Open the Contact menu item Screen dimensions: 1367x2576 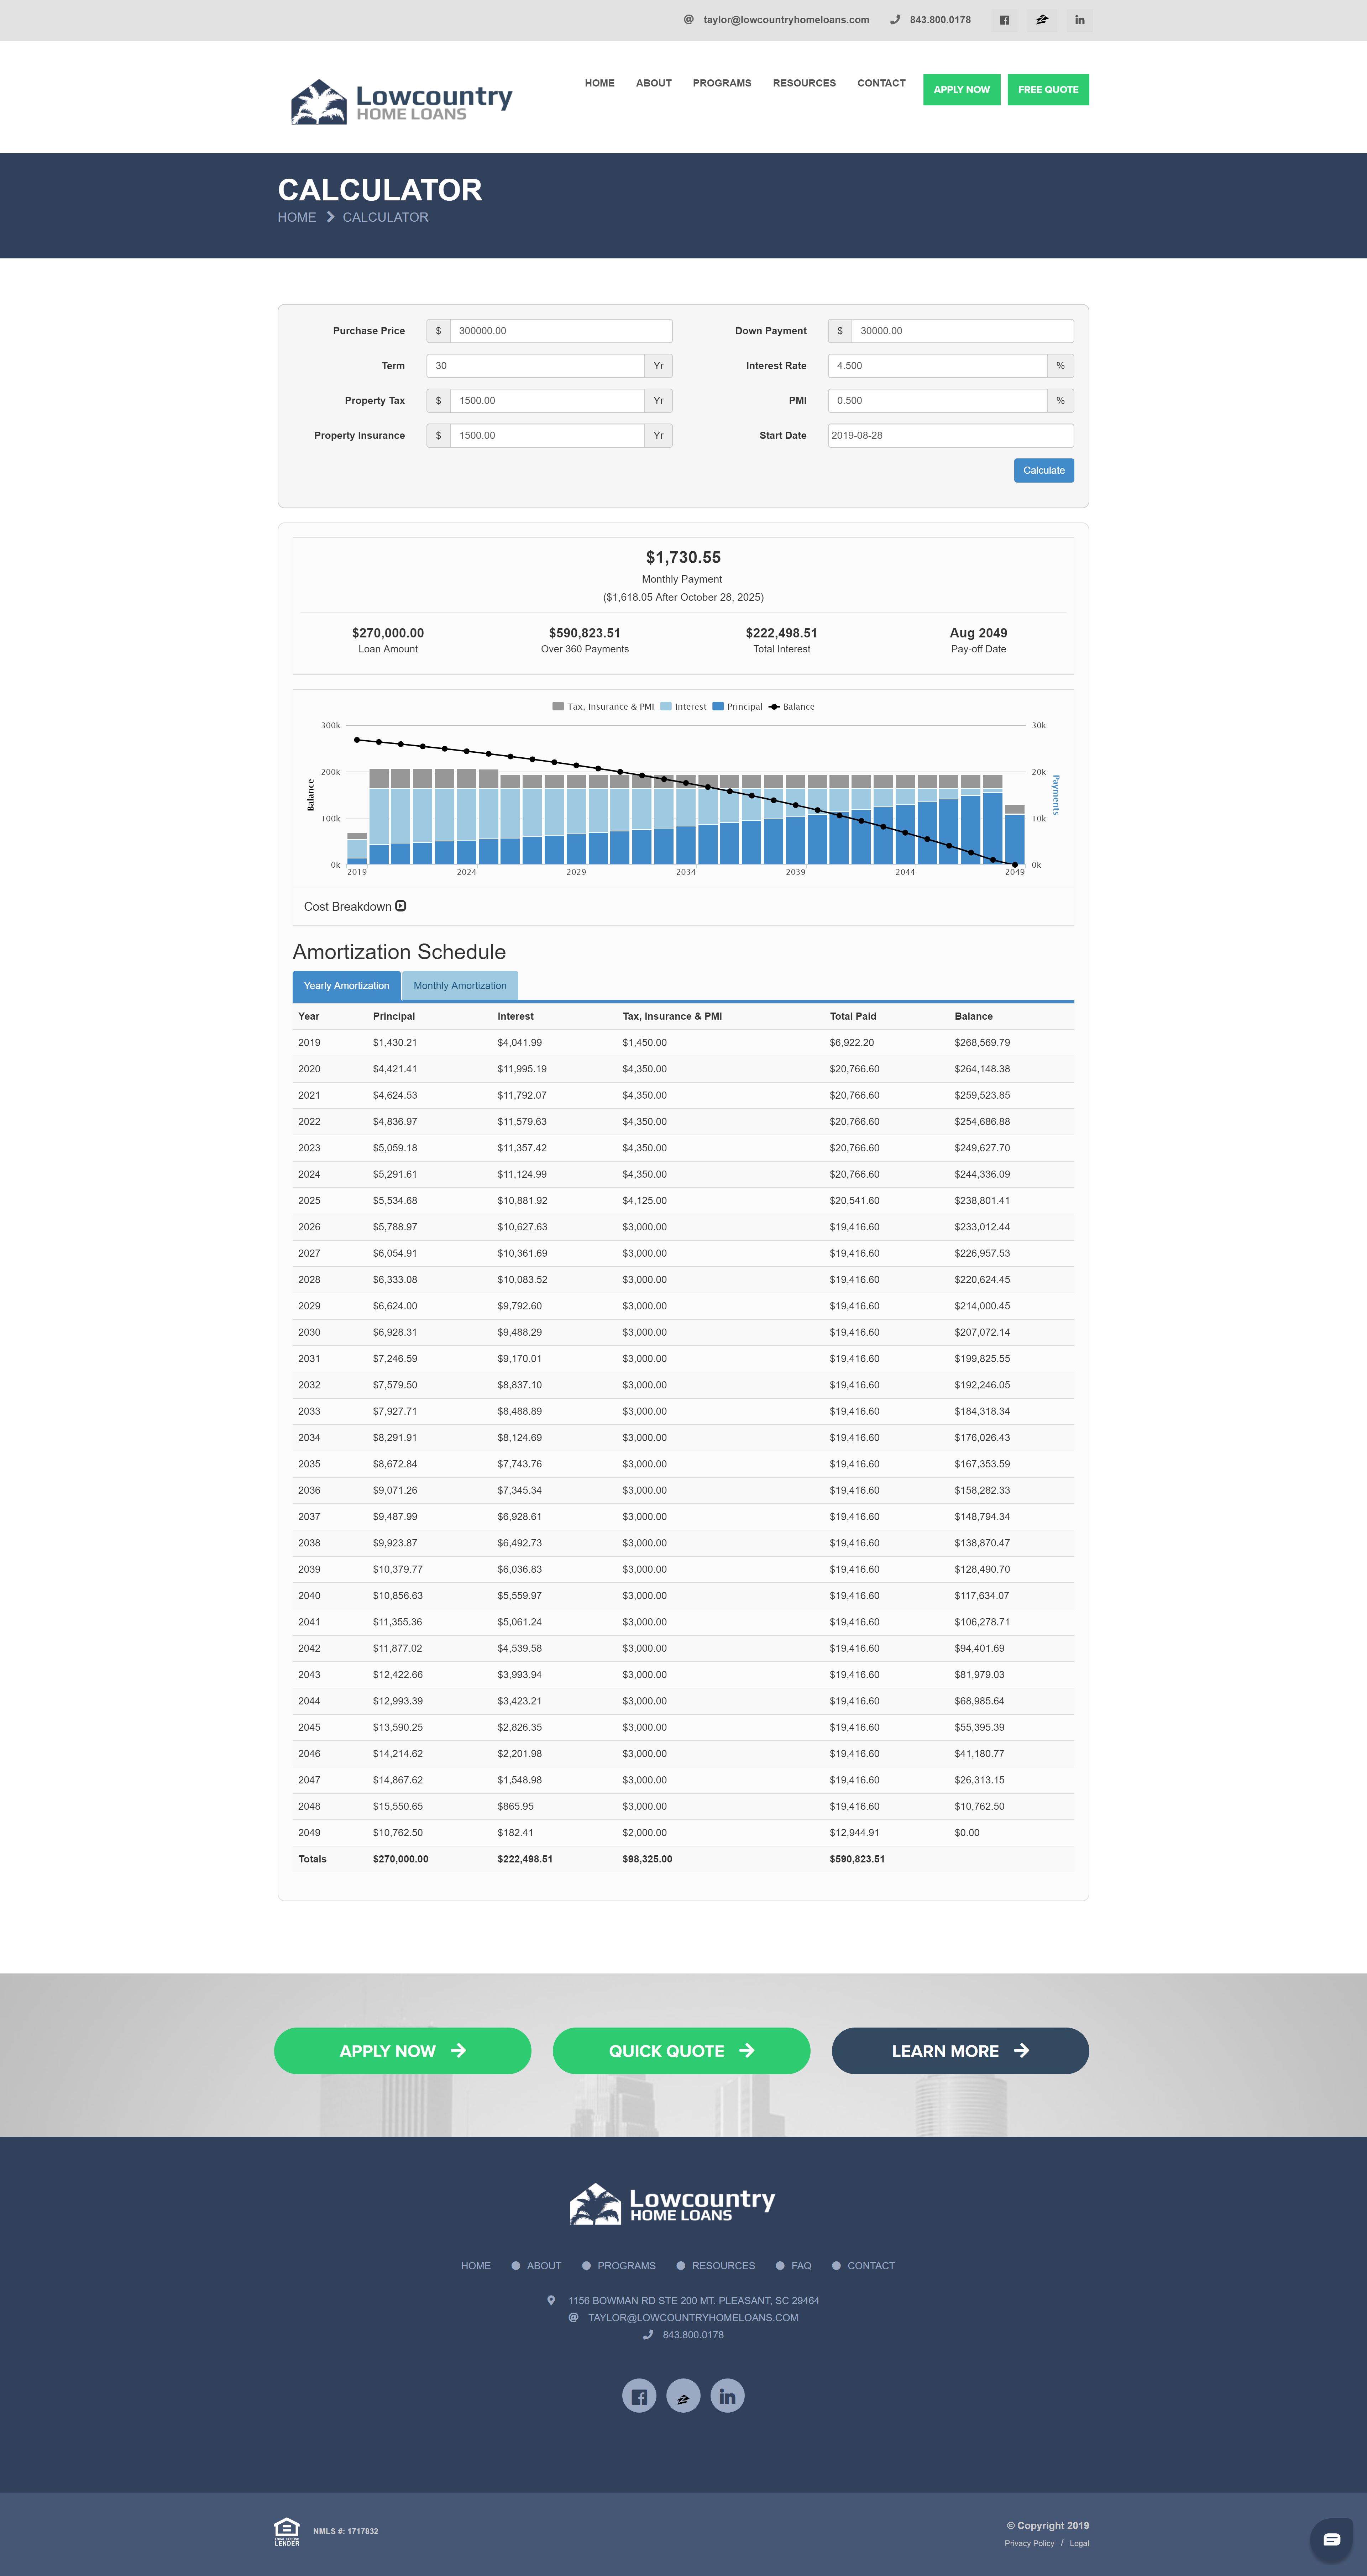(881, 83)
